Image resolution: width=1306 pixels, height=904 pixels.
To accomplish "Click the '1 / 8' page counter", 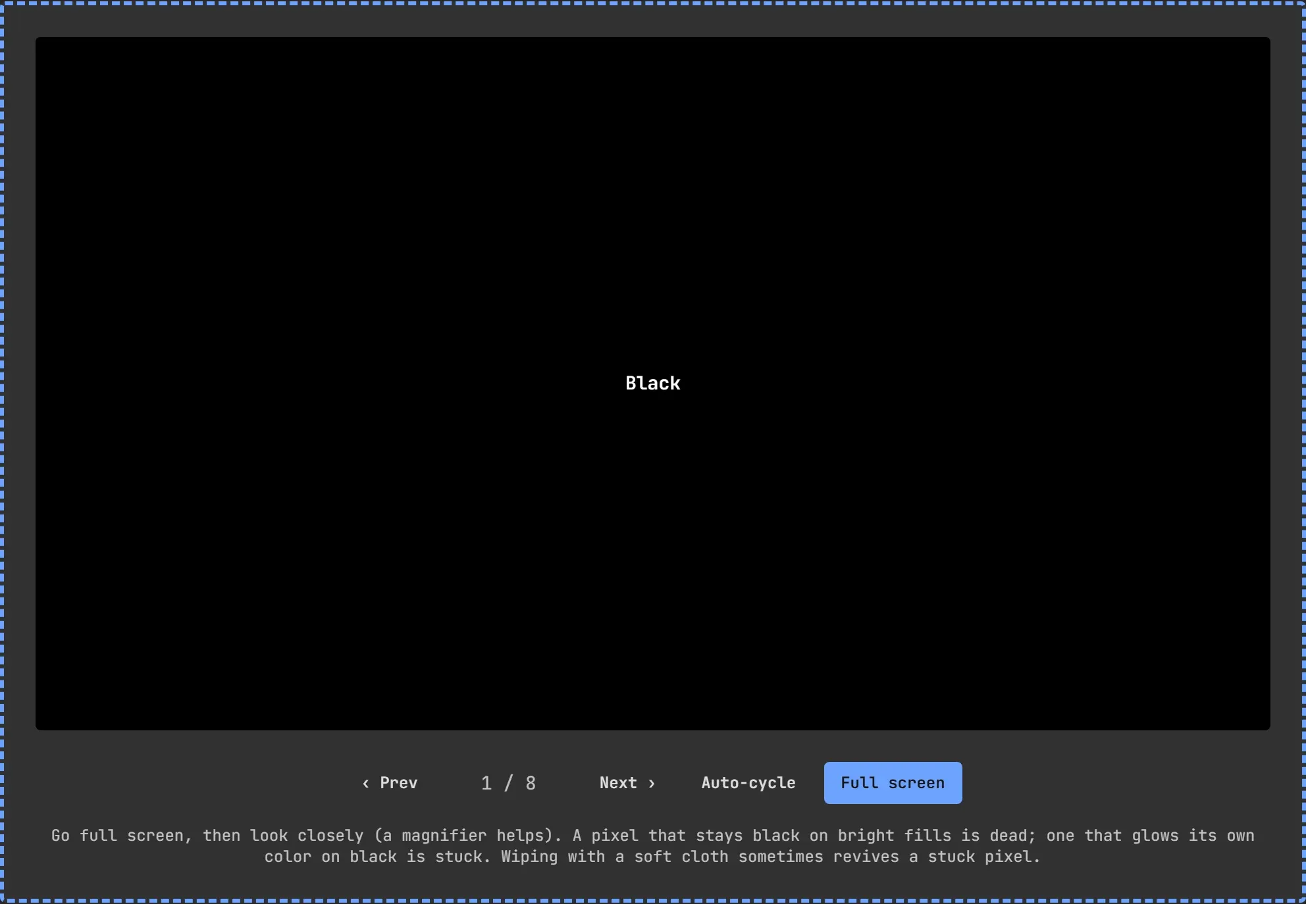I will coord(508,783).
